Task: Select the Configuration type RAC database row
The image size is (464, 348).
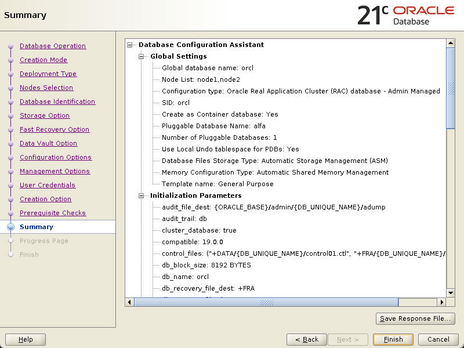Action: [301, 91]
